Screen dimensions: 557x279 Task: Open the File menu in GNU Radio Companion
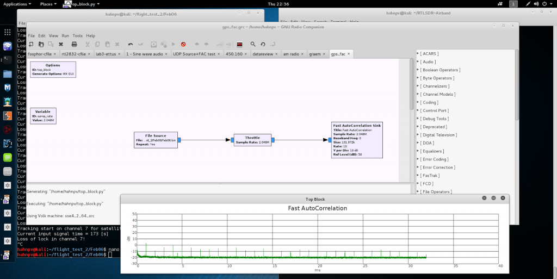pyautogui.click(x=31, y=35)
